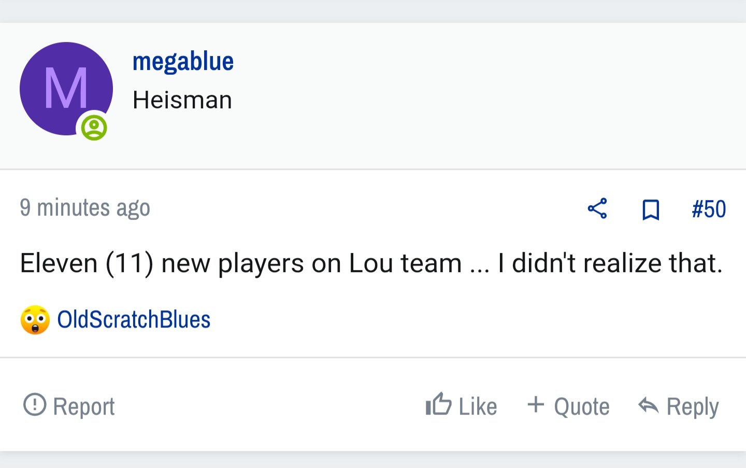The width and height of the screenshot is (746, 468).
Task: Click the shocked face reaction emoji
Action: [x=35, y=320]
